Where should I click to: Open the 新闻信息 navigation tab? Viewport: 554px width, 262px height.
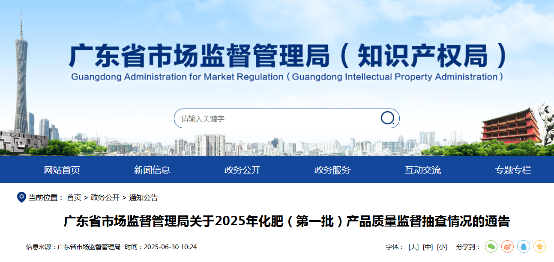click(152, 170)
